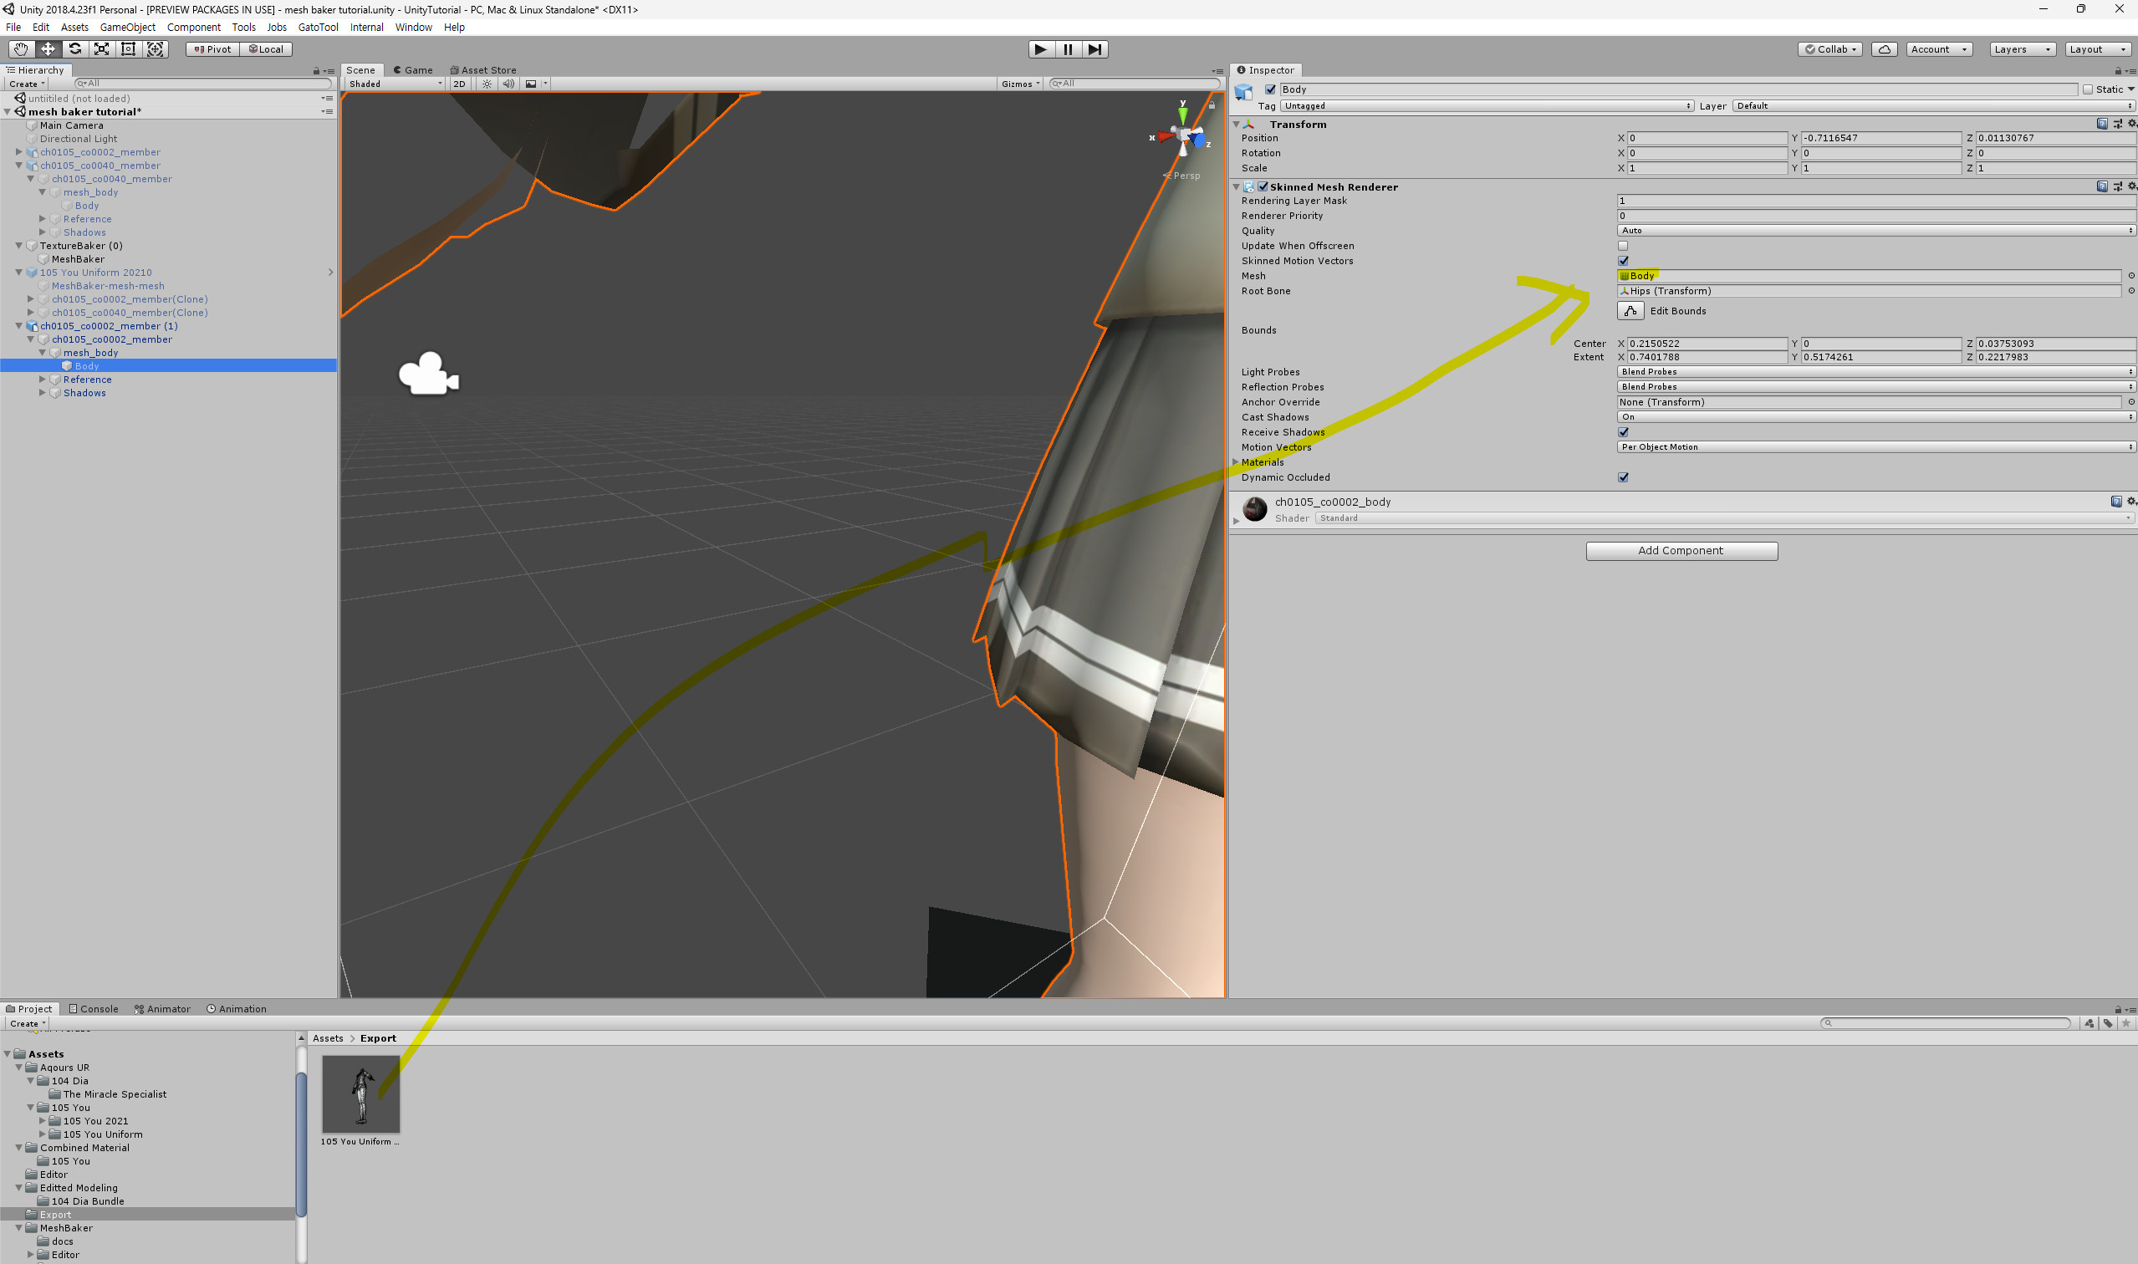
Task: Uncheck Skinned Motion Vectors
Action: click(1623, 261)
